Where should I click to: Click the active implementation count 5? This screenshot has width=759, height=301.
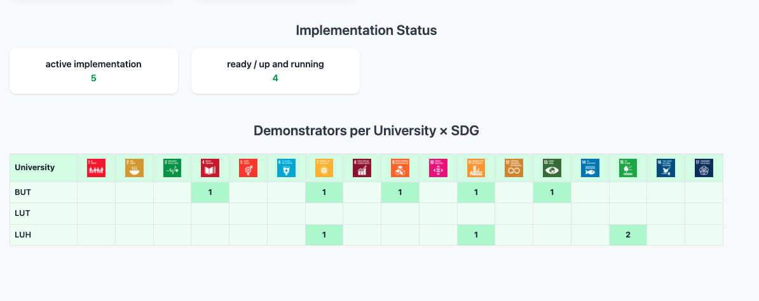click(93, 78)
